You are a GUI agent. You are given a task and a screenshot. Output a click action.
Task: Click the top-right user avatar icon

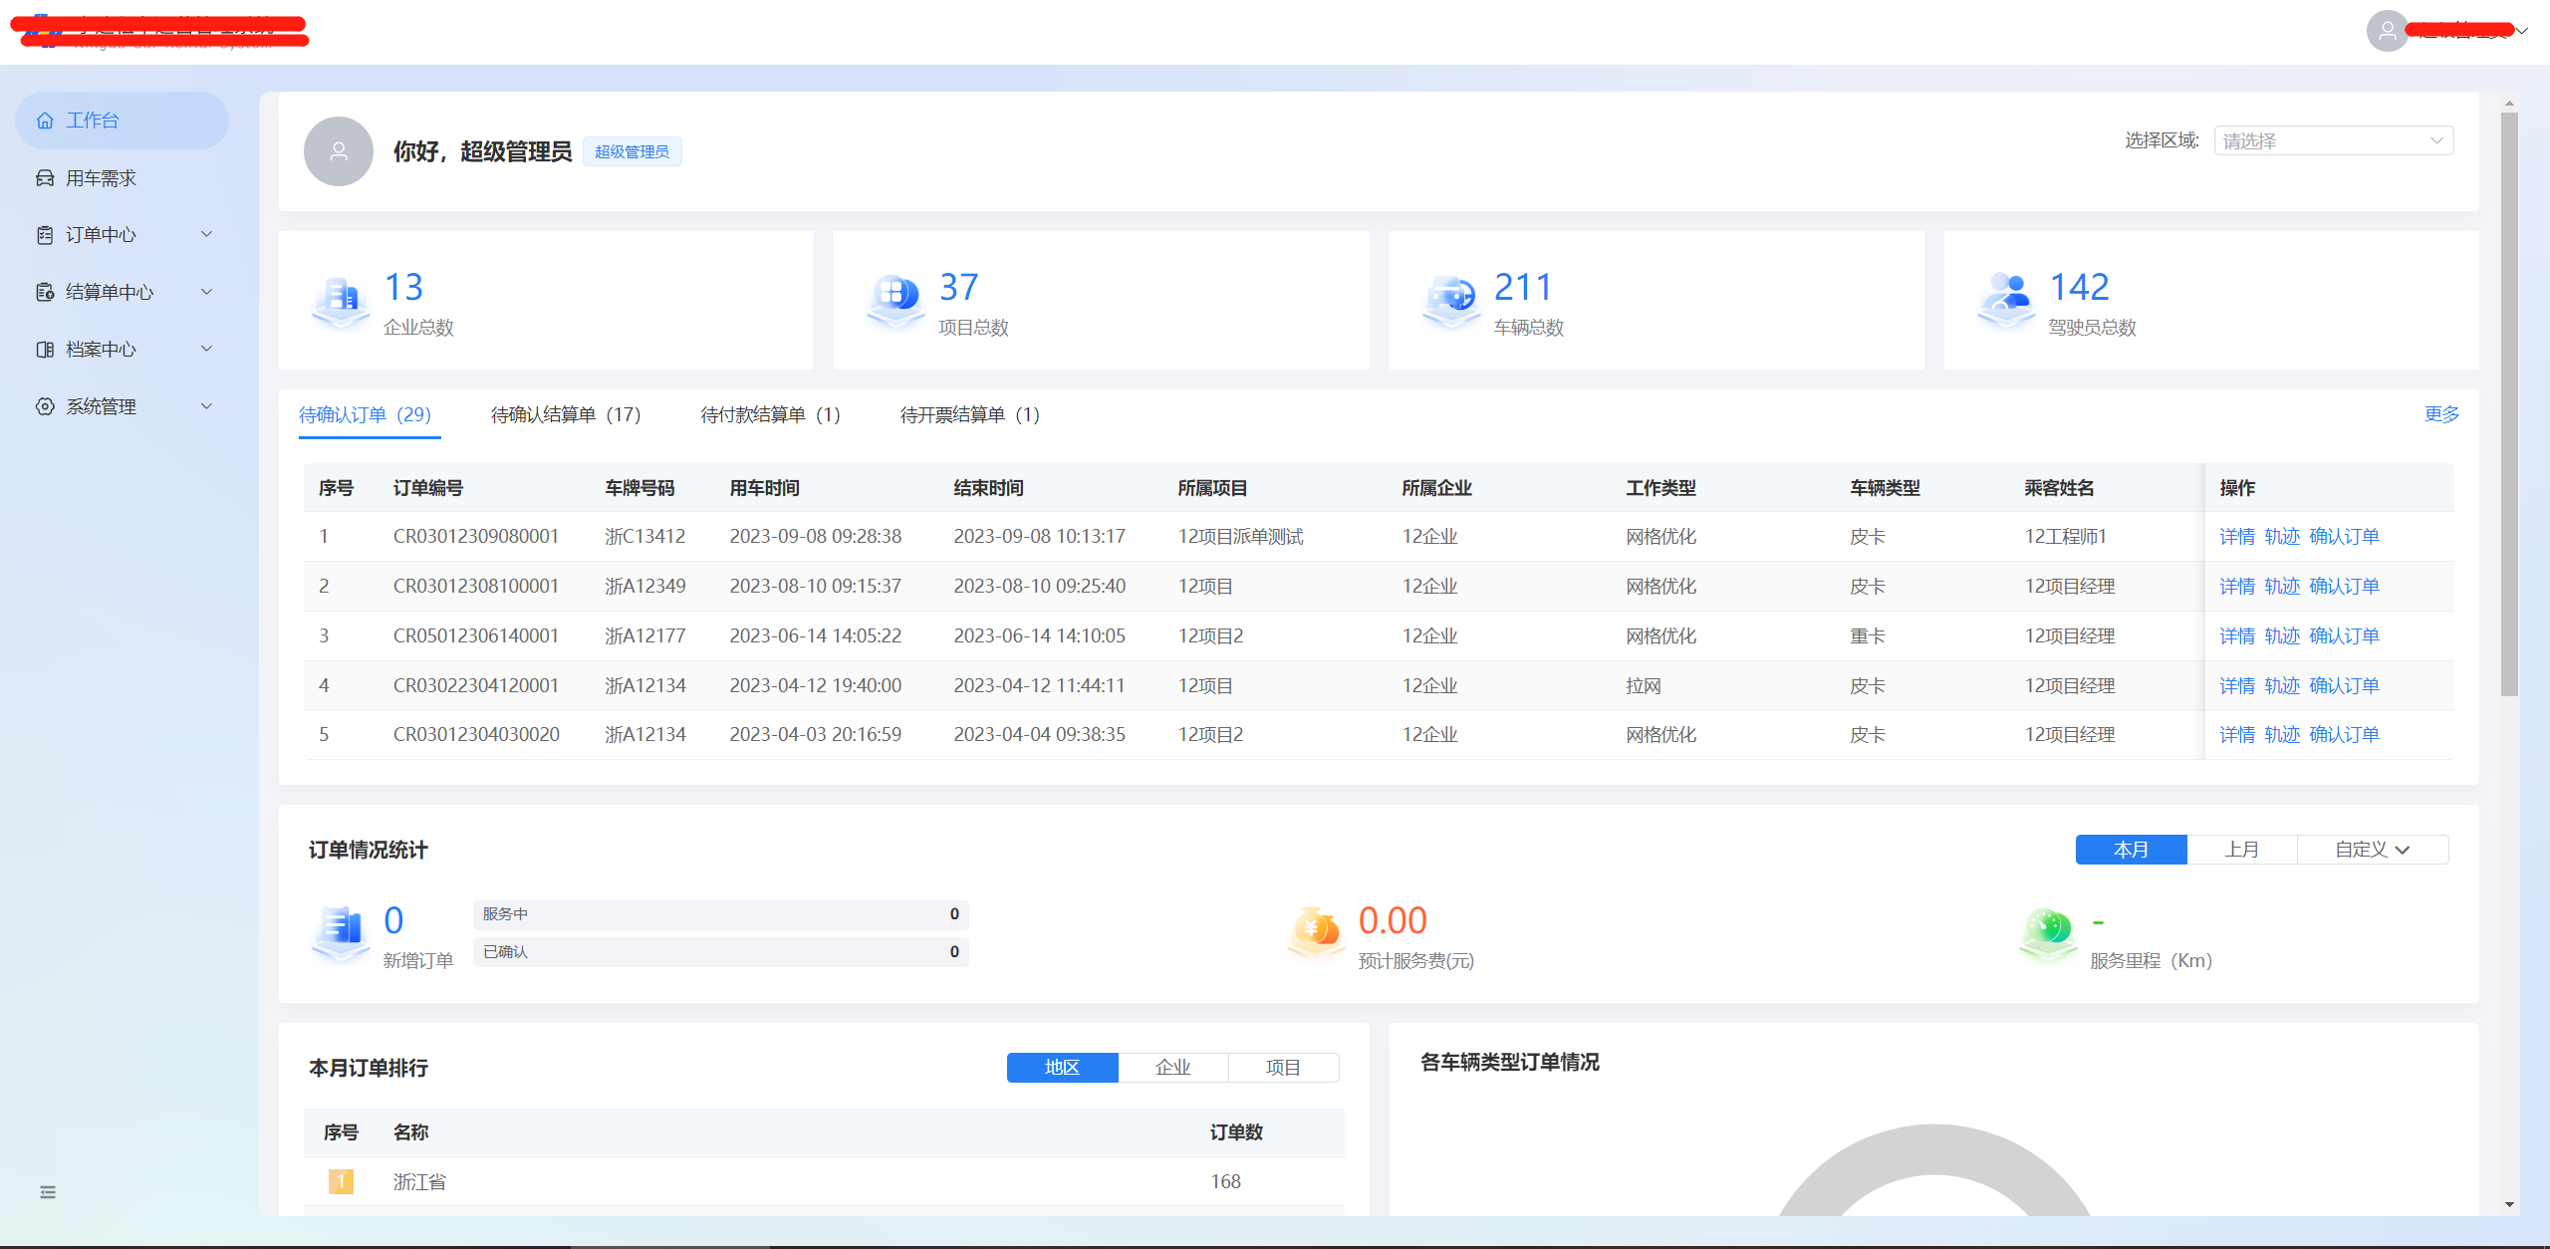(2388, 31)
